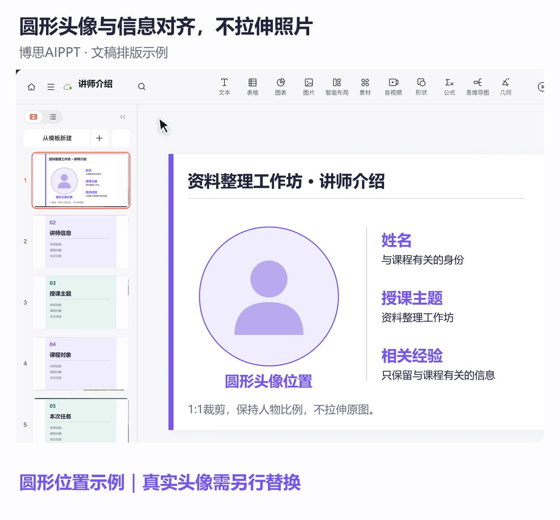Insert a text box with 文本
The width and height of the screenshot is (560, 520).
[224, 87]
